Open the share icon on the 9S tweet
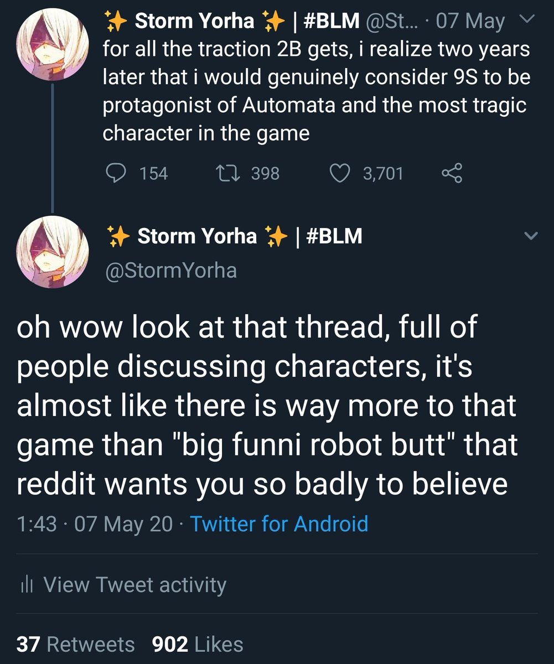 coord(452,174)
